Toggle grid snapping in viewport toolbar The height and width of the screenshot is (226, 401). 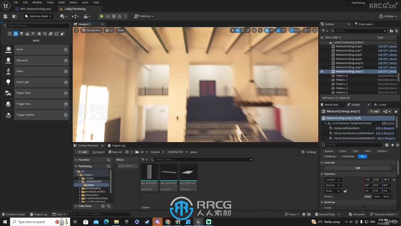pos(267,30)
